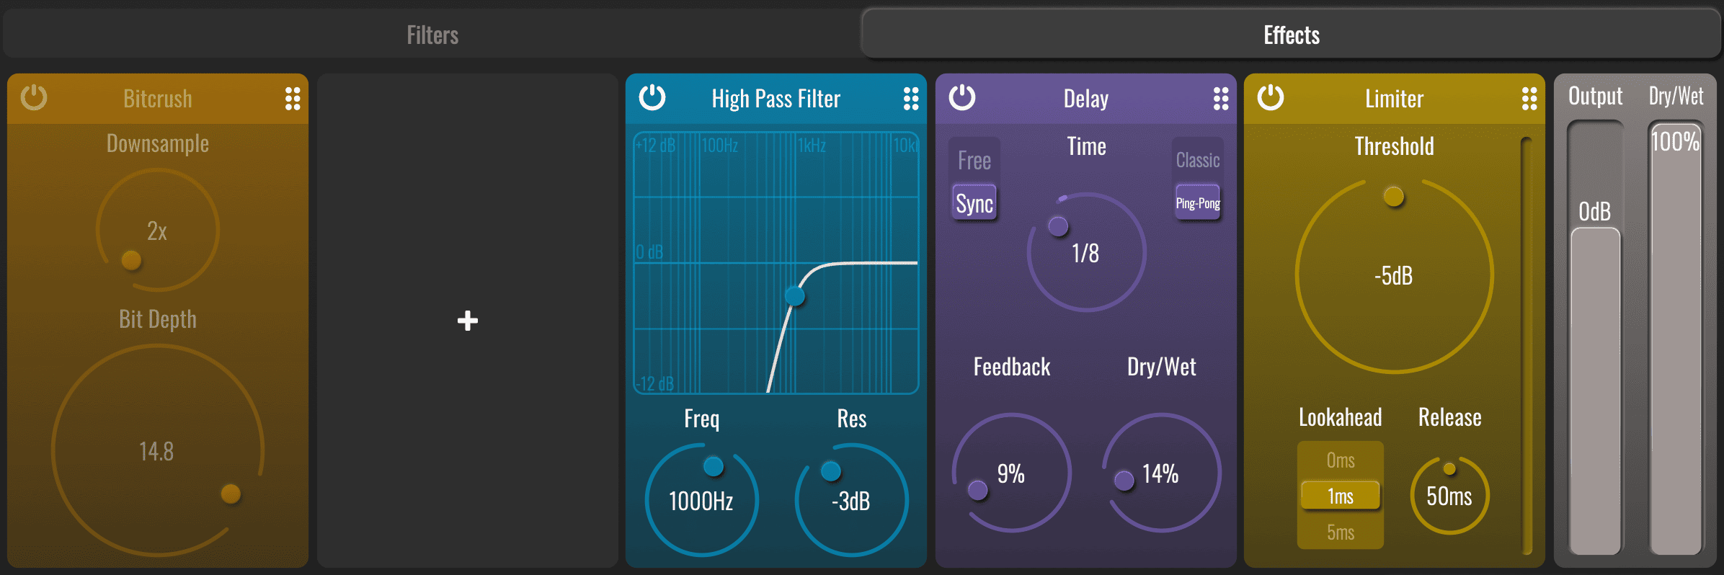Click the filter cutoff point on graph
1724x575 pixels.
coord(795,295)
